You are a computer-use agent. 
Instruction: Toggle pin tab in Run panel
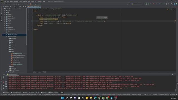(3, 88)
